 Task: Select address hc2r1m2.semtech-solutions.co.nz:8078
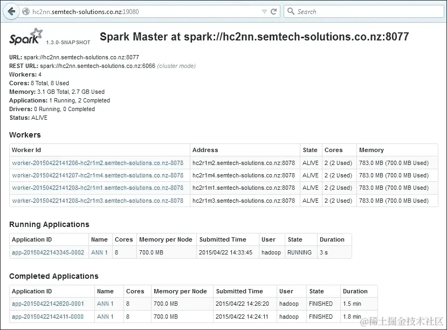[x=244, y=163]
